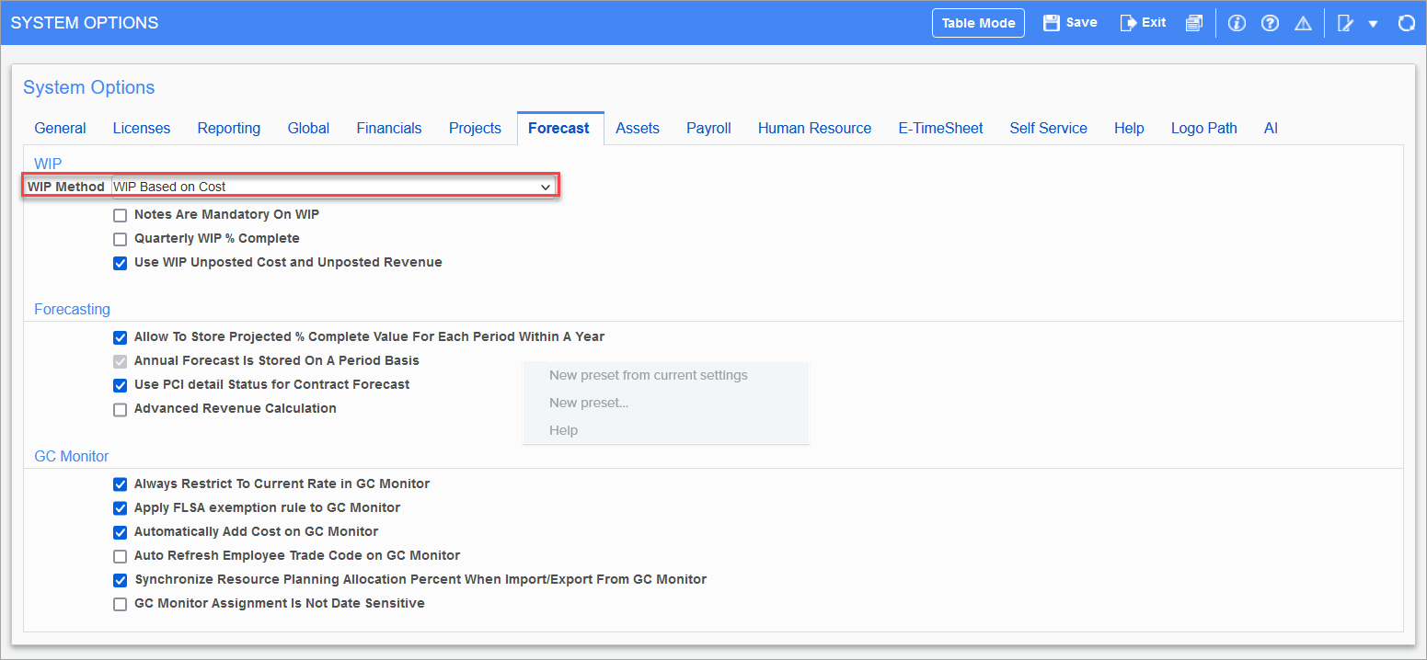1427x660 pixels.
Task: Select the Self Service tab
Action: [1048, 129]
